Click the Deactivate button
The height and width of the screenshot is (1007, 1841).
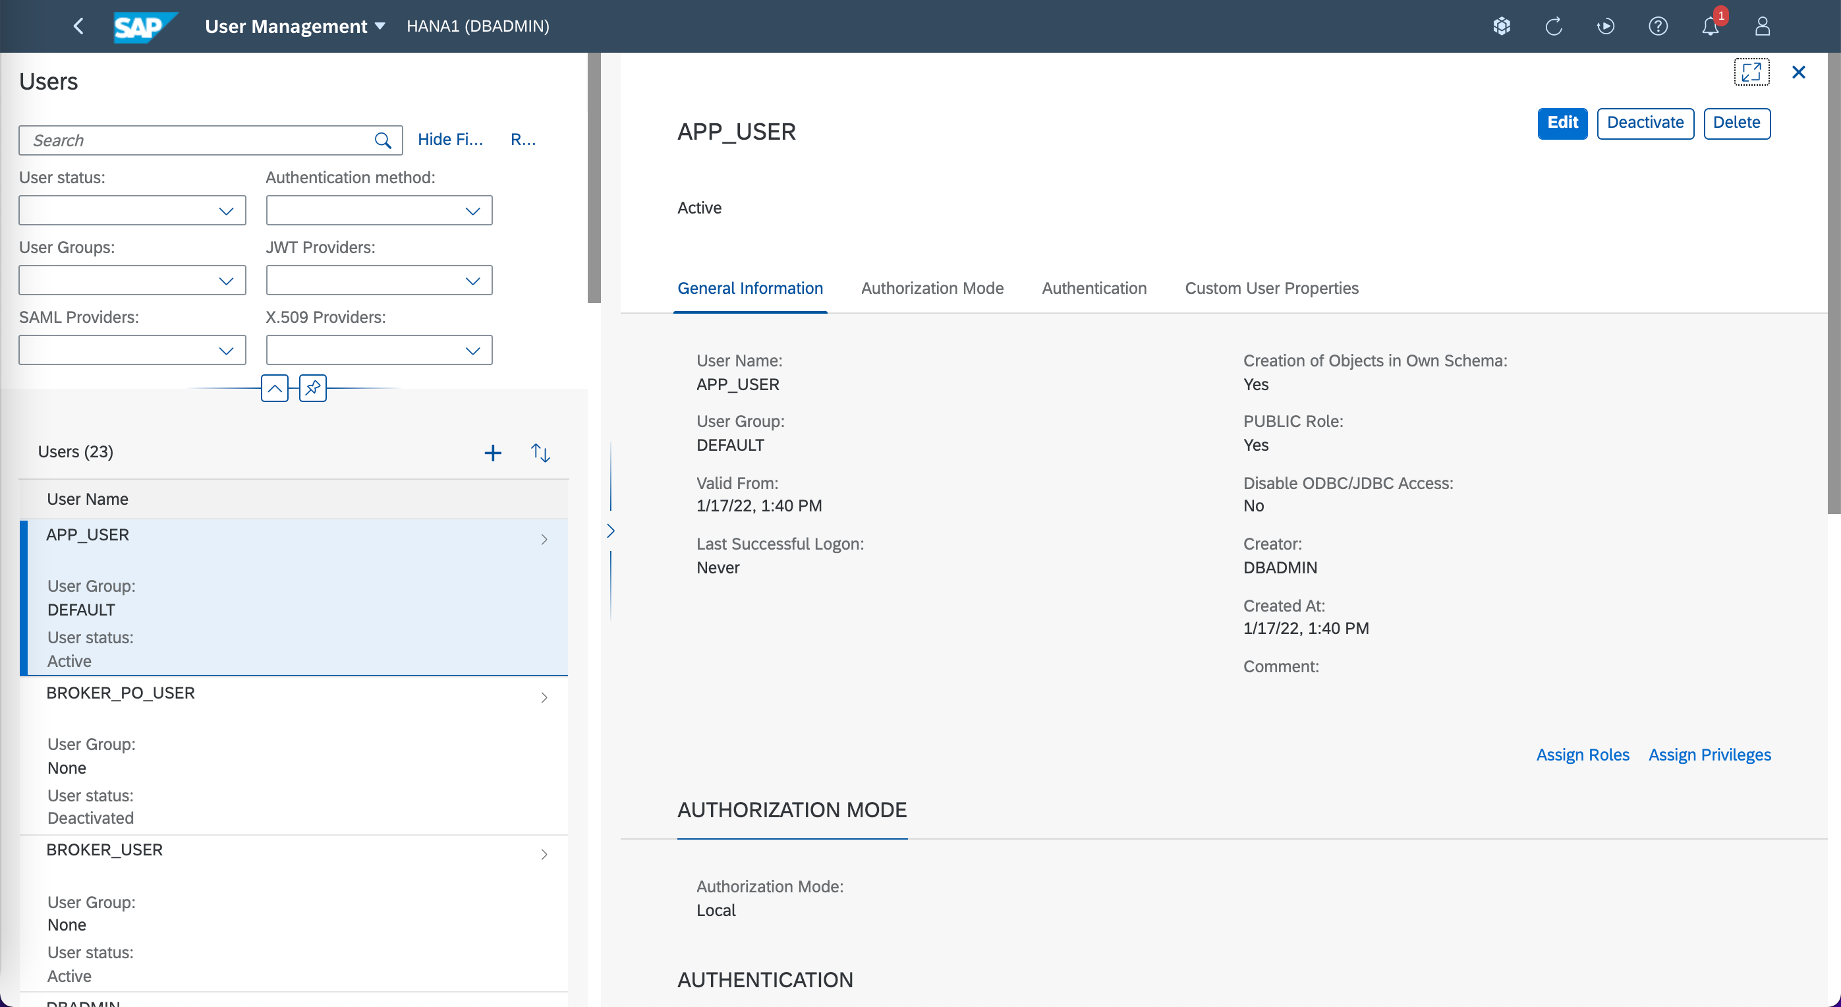1645,123
